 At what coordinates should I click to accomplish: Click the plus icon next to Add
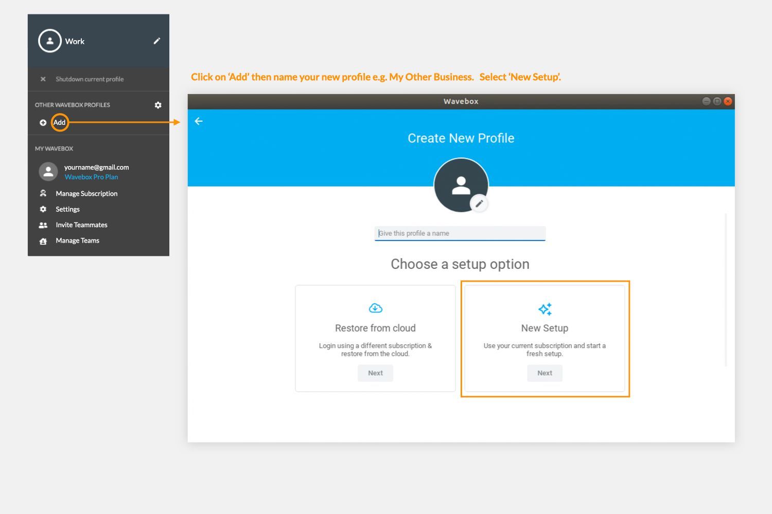tap(43, 123)
